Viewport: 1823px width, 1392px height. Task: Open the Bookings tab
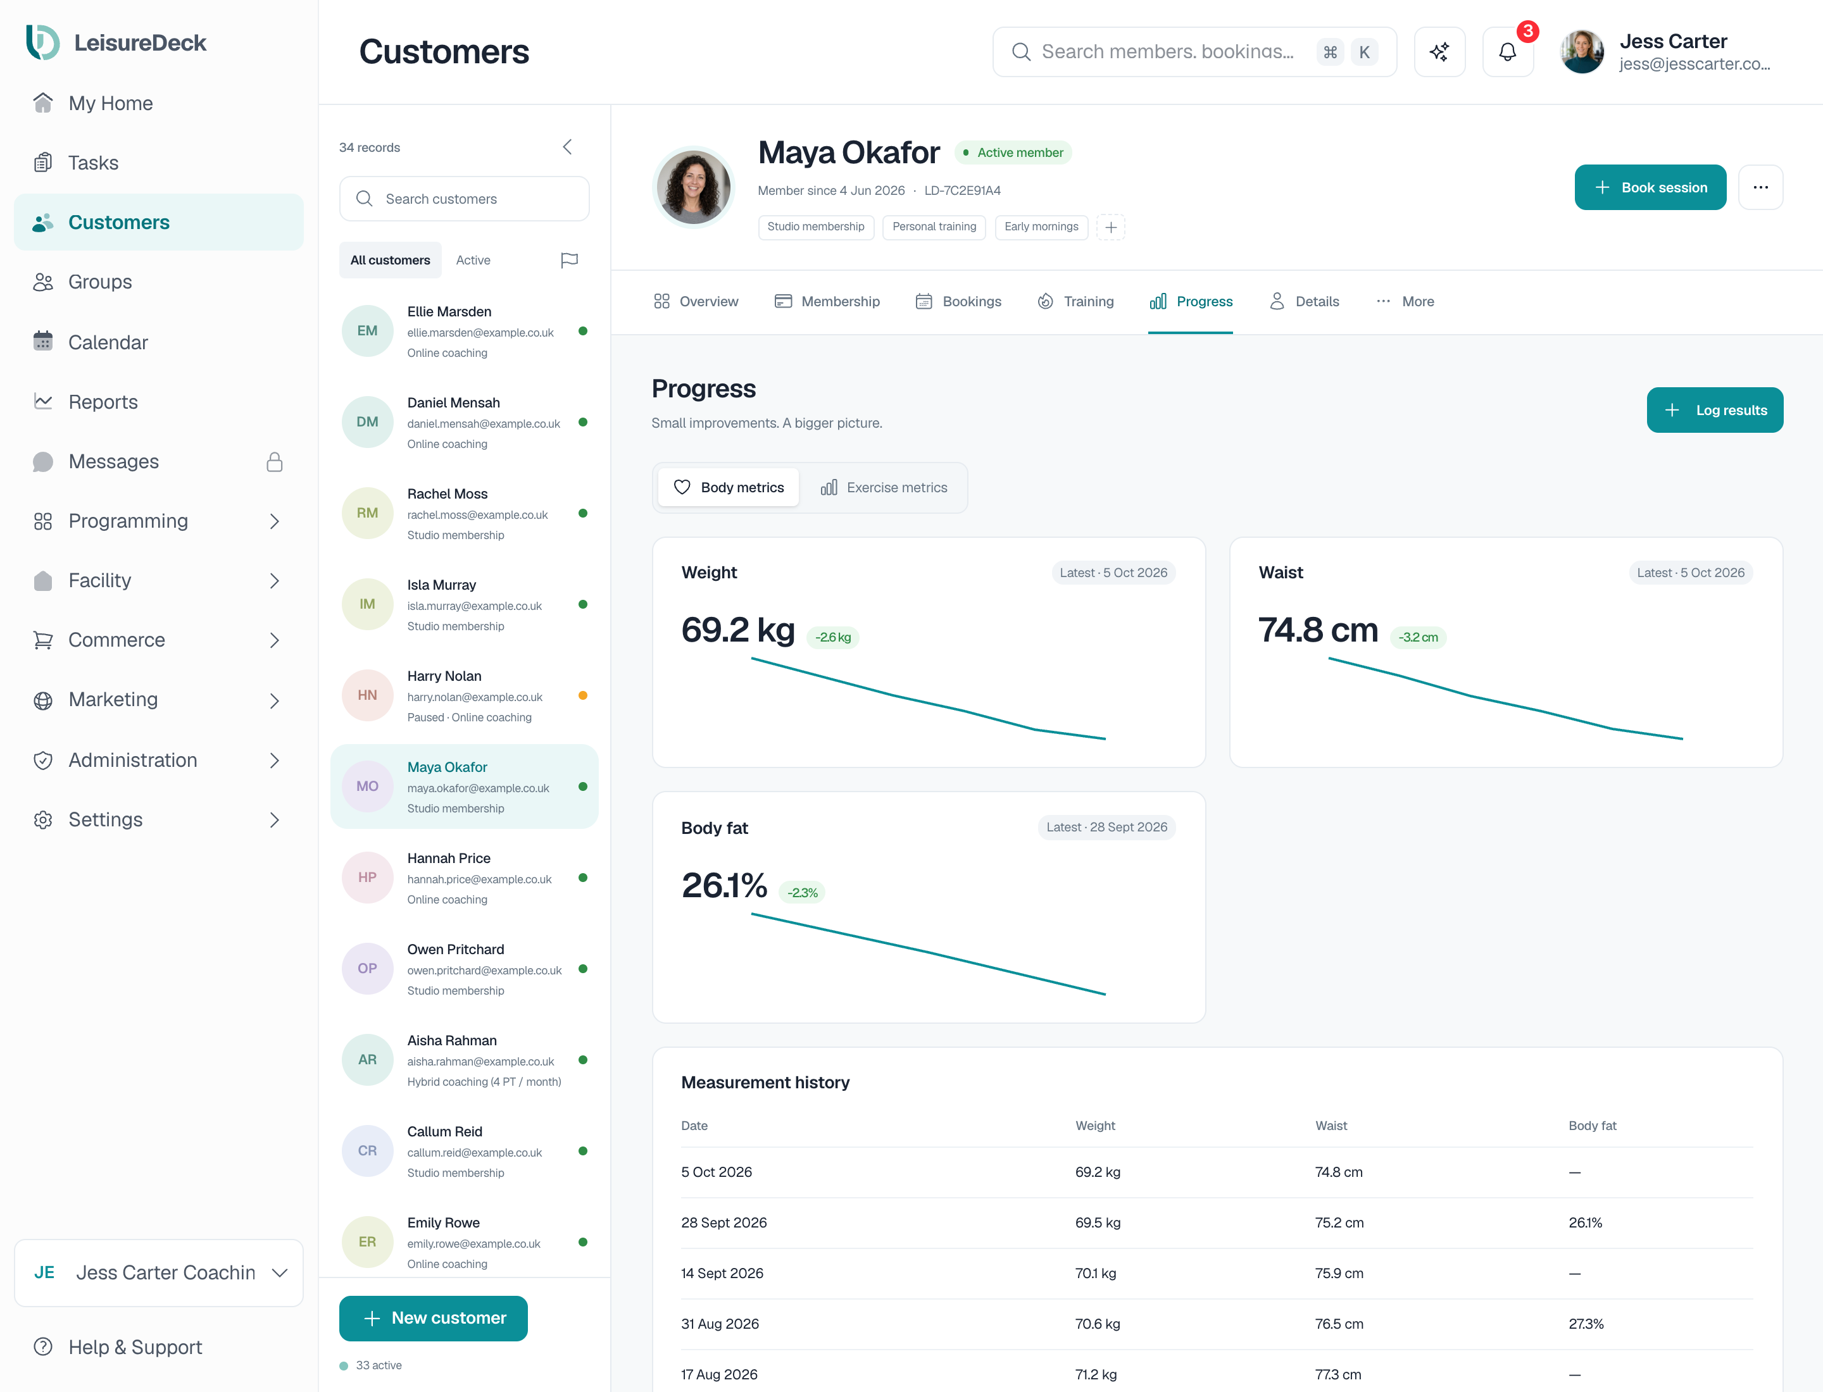[x=958, y=302]
